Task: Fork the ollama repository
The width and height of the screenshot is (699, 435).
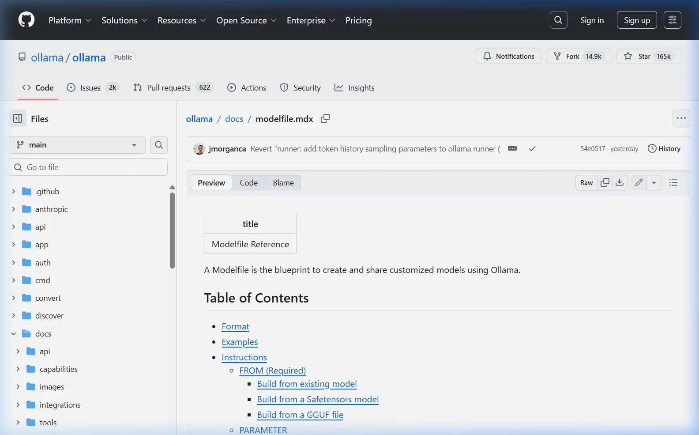Action: tap(579, 57)
